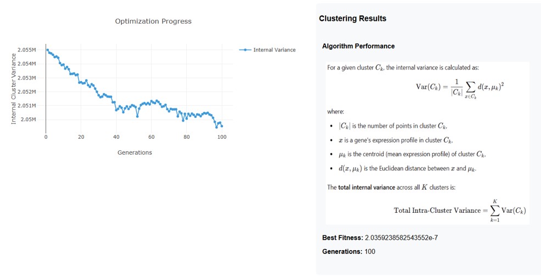The width and height of the screenshot is (541, 277).
Task: Select the 2.053M y-axis tick label
Action: (x=27, y=78)
